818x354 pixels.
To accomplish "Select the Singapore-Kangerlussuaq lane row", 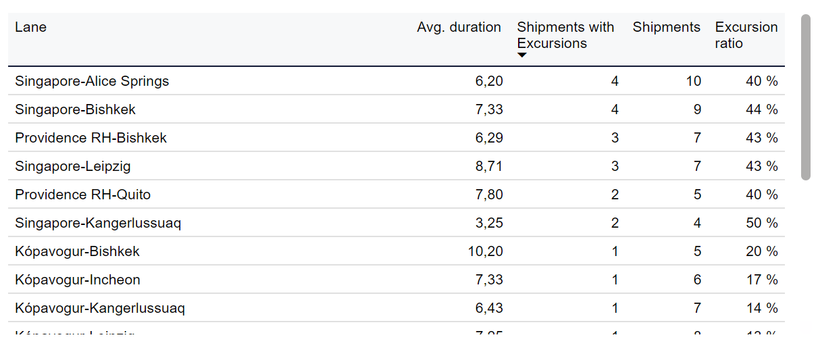I will (397, 223).
